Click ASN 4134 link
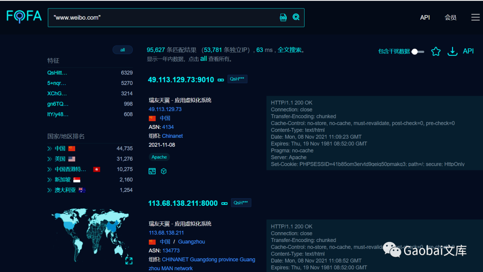483x272 pixels. point(168,127)
